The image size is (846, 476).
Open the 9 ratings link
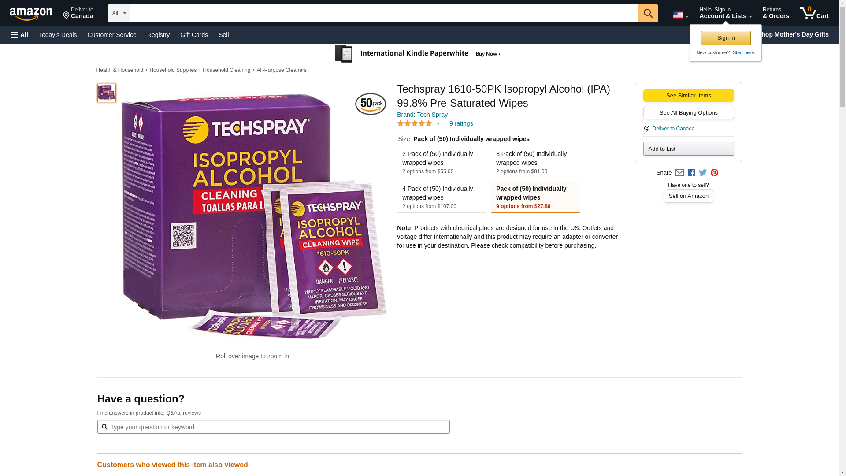coord(461,123)
